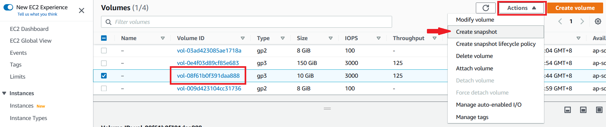Go to Tags in sidebar
Viewport: 606px width, 127px height.
coord(16,65)
